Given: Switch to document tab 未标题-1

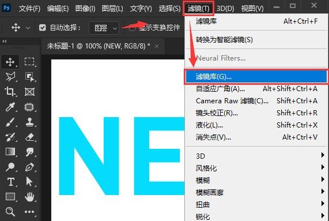Looking at the screenshot, I should (99, 46).
